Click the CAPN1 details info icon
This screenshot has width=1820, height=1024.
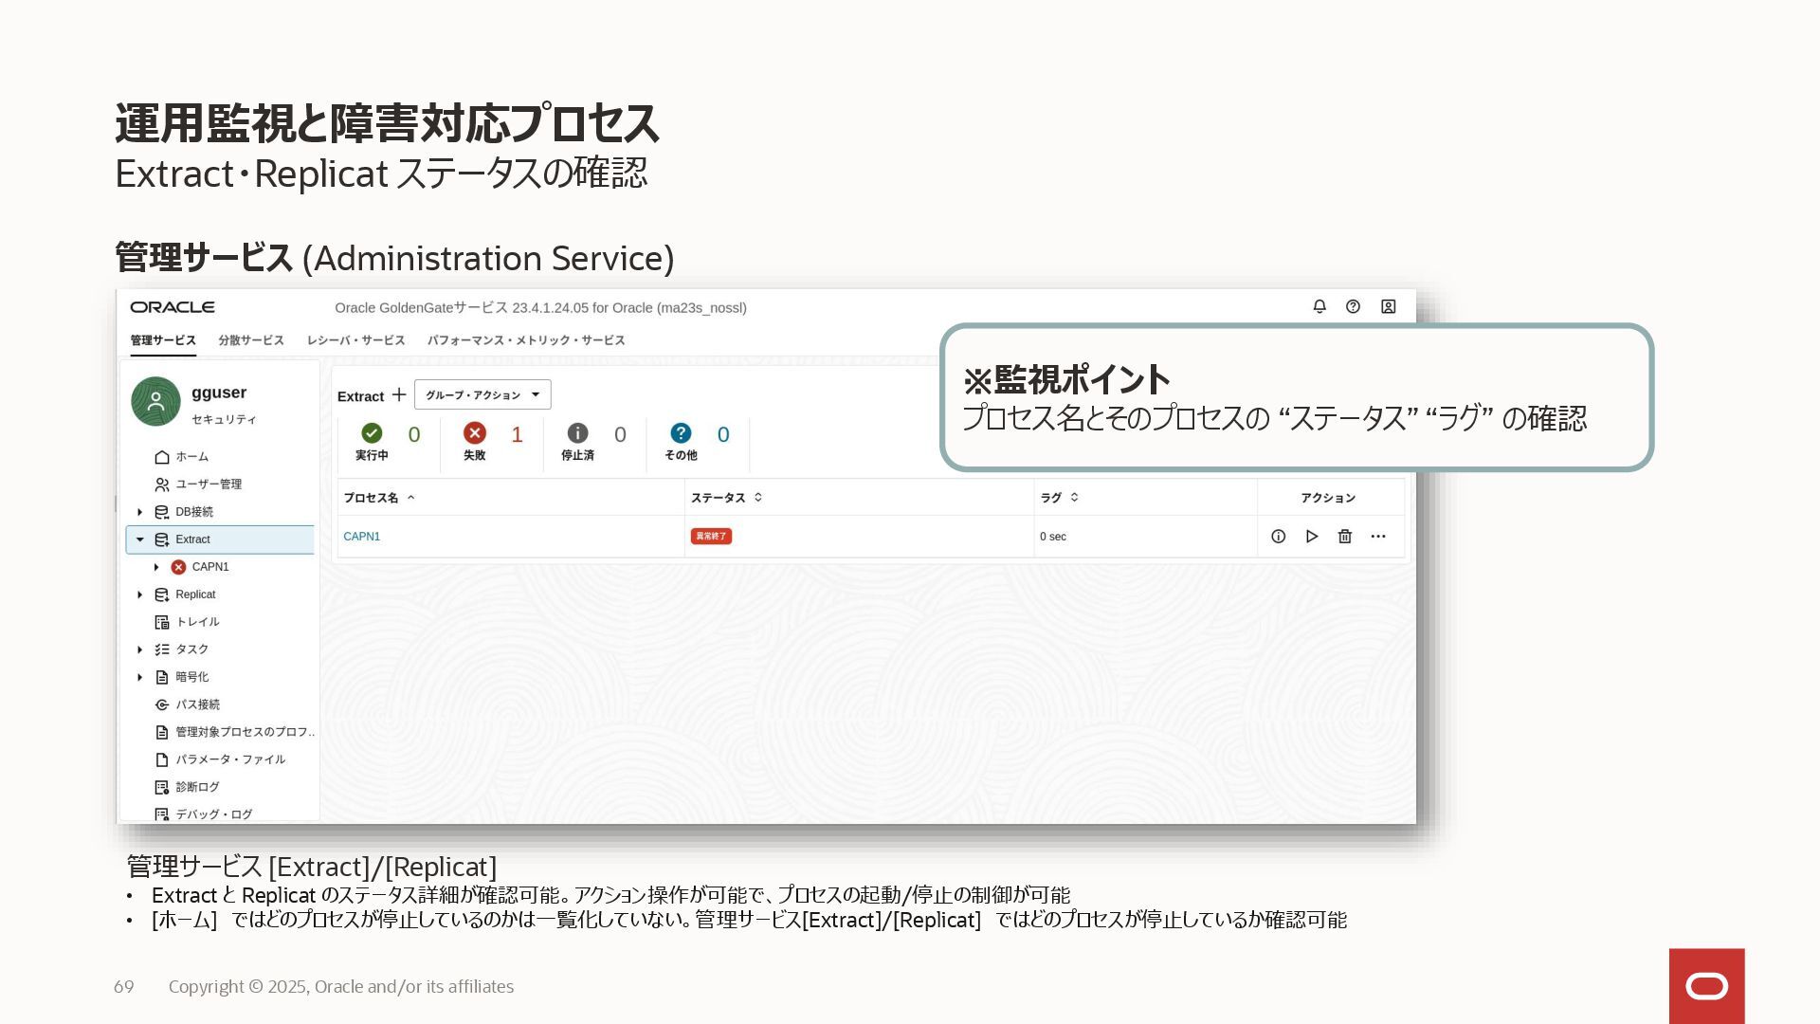point(1278,537)
